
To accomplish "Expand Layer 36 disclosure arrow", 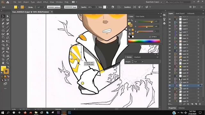I will pos(177,95).
